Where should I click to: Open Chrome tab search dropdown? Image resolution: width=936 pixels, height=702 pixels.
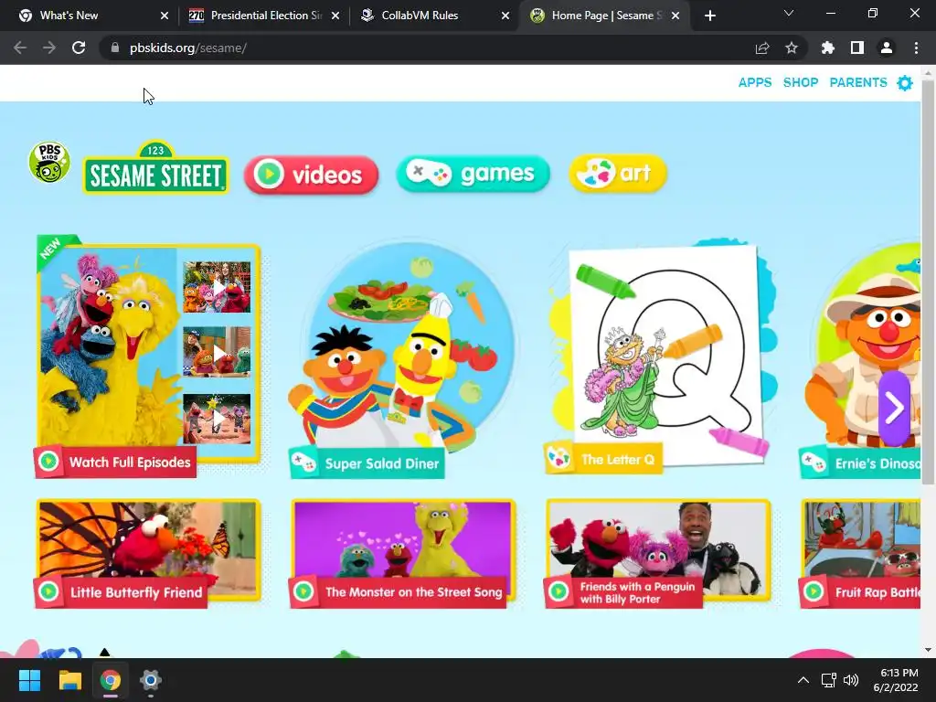tap(789, 13)
